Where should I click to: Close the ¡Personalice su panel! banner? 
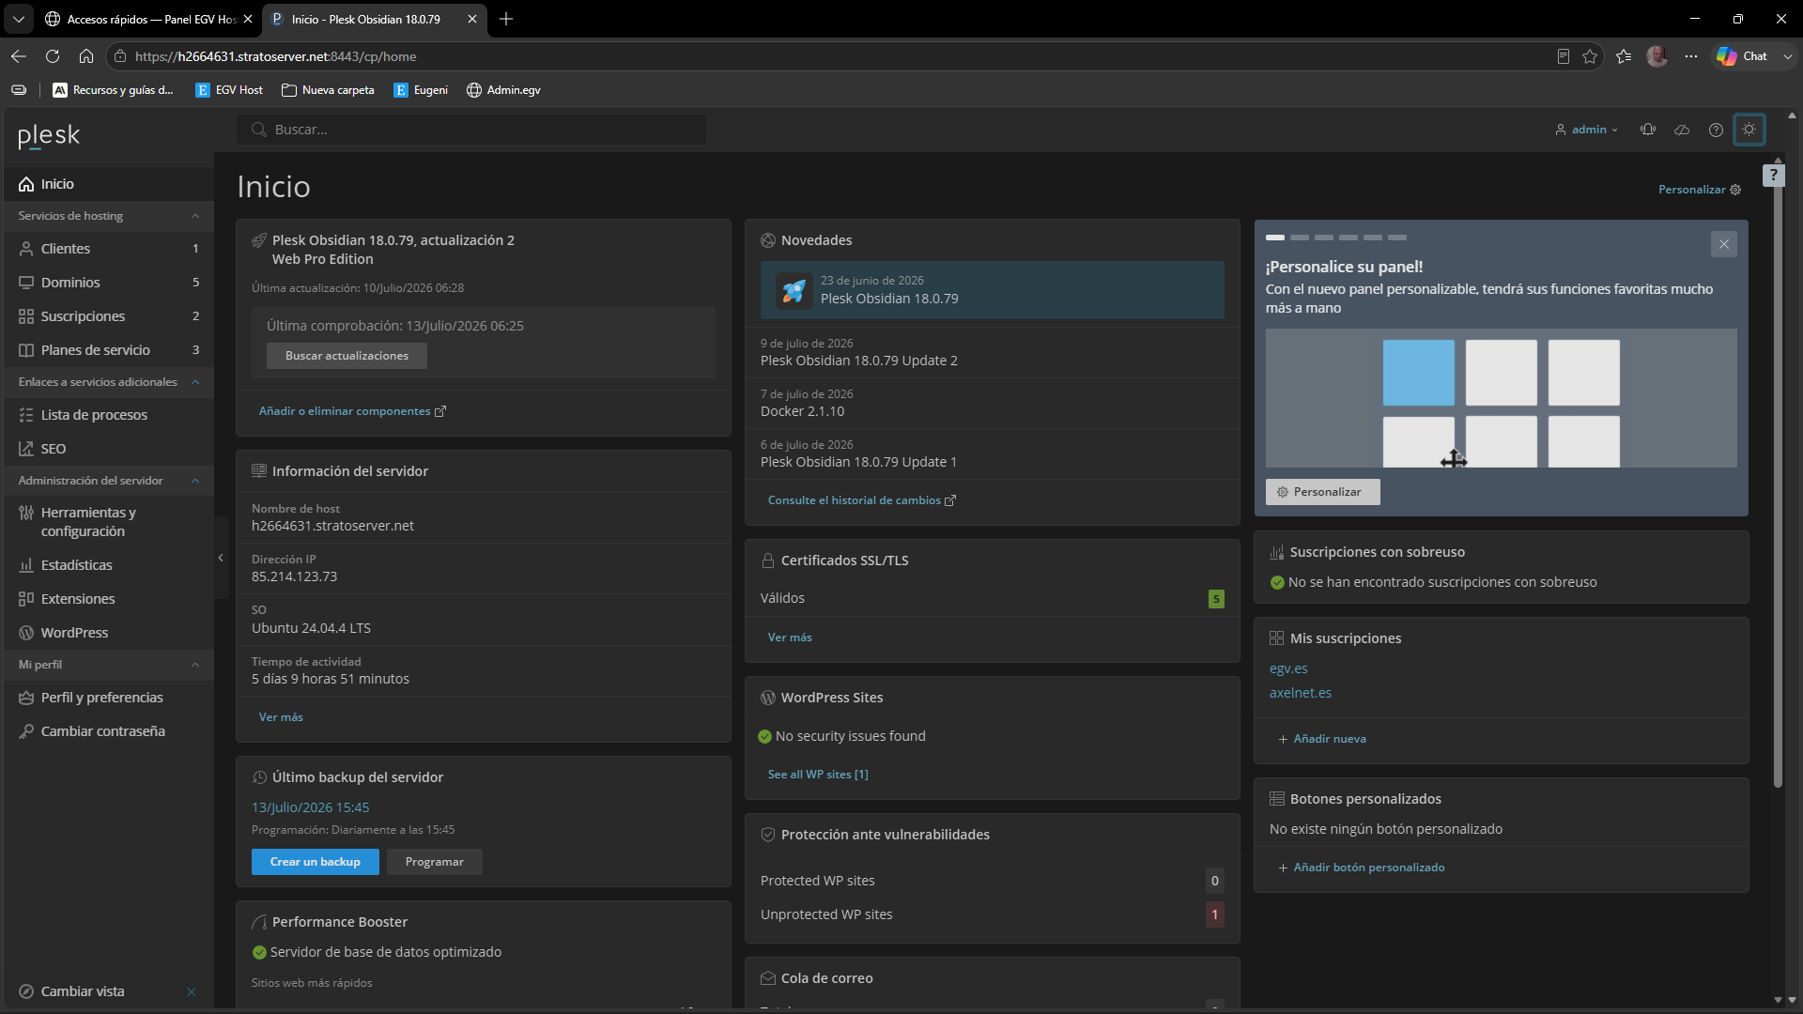point(1723,244)
